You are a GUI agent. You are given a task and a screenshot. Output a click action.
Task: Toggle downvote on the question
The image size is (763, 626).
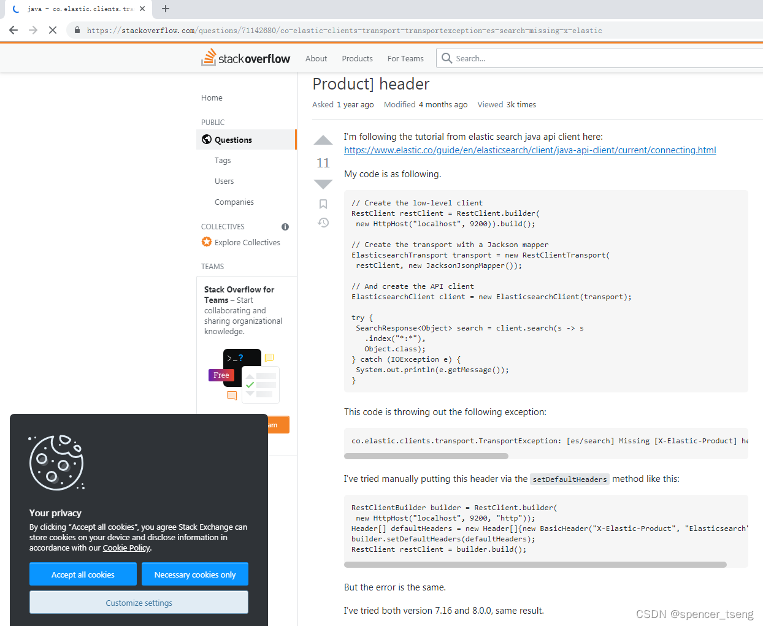pyautogui.click(x=323, y=183)
